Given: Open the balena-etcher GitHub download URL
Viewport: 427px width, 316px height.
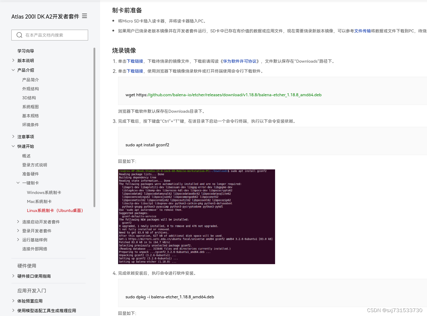Looking at the screenshot, I should coord(234,95).
